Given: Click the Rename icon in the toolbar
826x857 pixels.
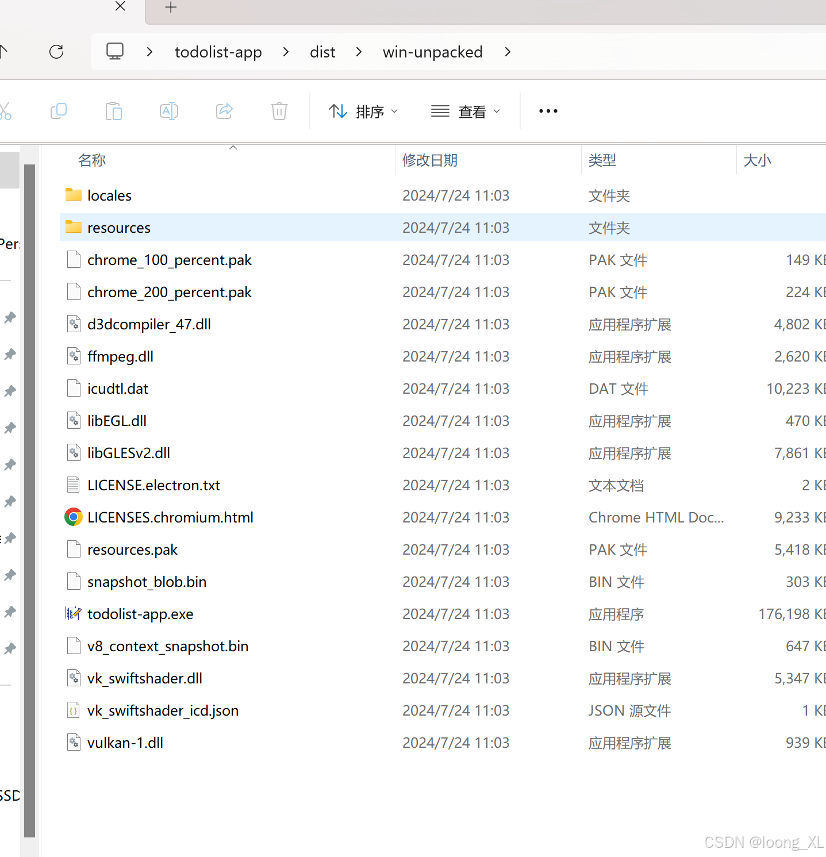Looking at the screenshot, I should coord(169,111).
